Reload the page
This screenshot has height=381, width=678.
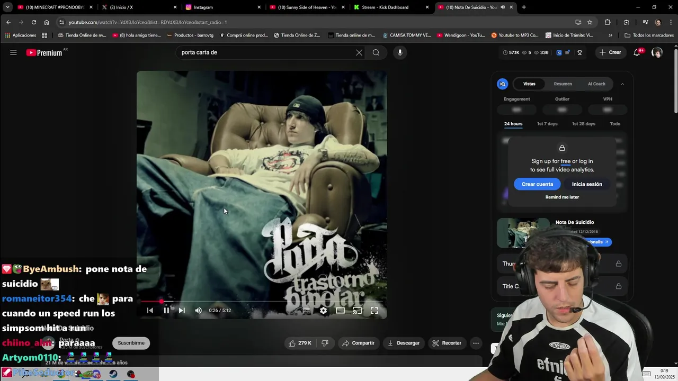(x=34, y=22)
